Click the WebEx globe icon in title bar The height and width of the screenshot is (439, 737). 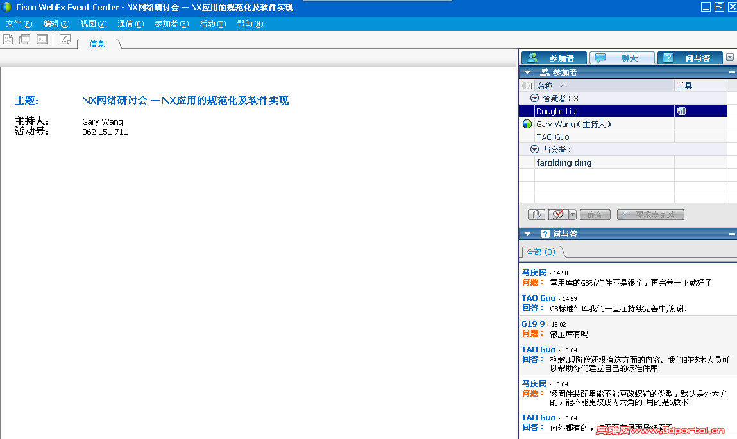[x=6, y=7]
